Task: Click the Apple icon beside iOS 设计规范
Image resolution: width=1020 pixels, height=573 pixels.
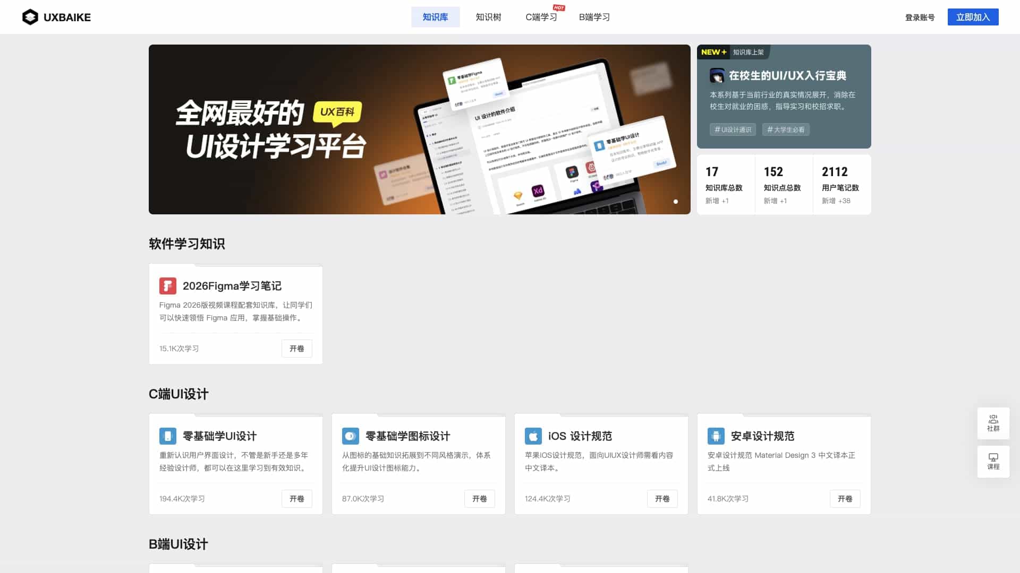Action: click(x=533, y=436)
